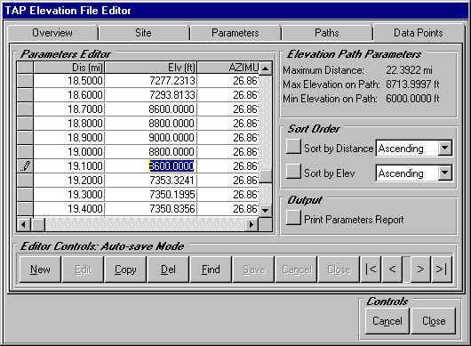
Task: Select the Data Points tab
Action: coord(419,33)
